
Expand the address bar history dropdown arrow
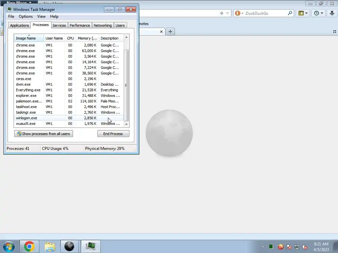(227, 13)
